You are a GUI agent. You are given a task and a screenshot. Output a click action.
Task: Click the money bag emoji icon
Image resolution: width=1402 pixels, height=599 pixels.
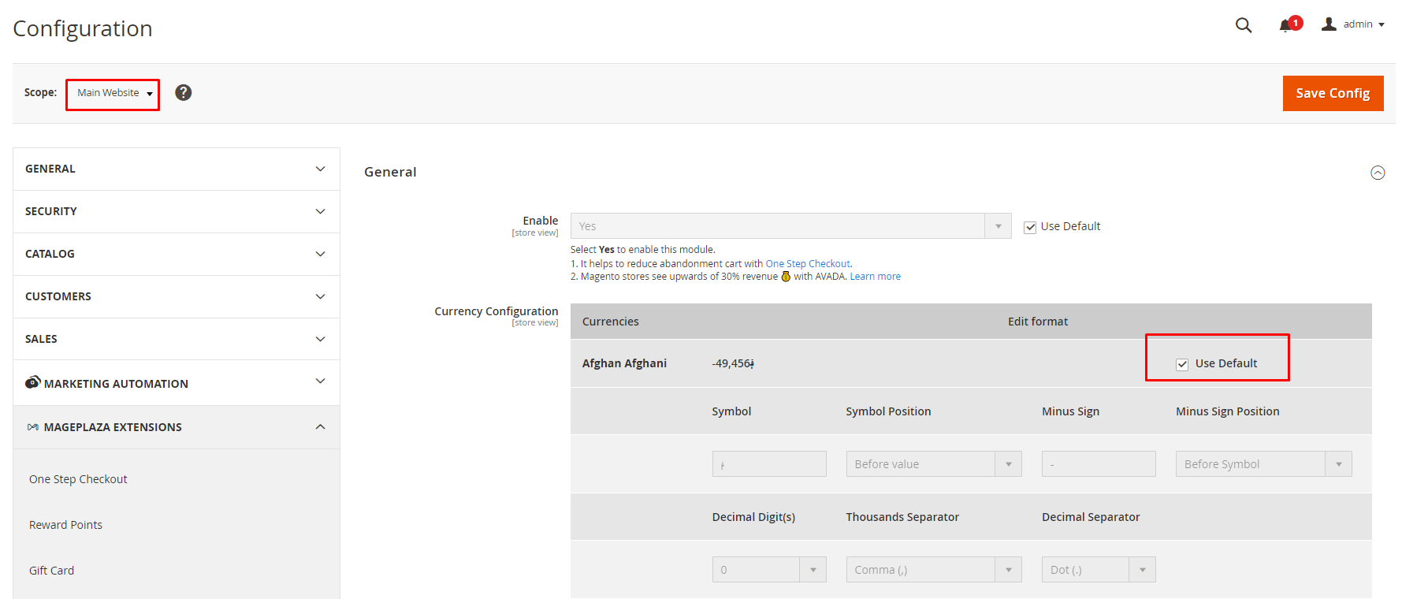pyautogui.click(x=786, y=277)
